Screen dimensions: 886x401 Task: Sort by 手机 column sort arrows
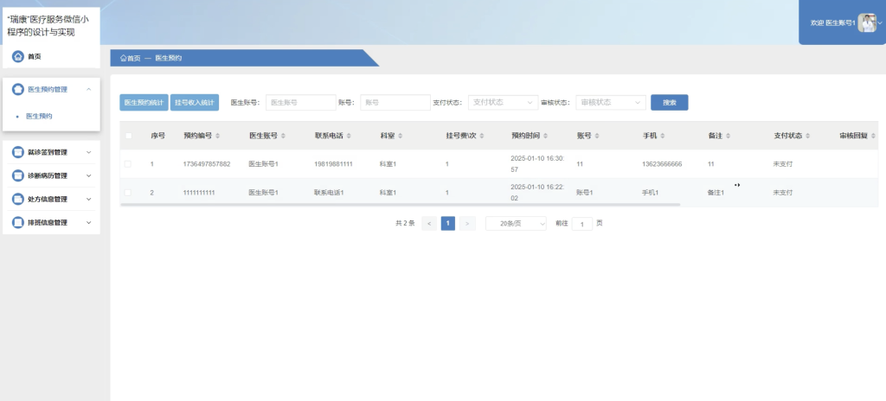(662, 136)
